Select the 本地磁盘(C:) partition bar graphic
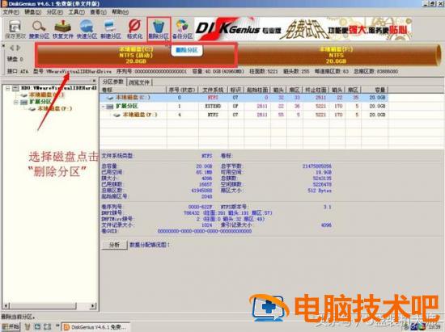The width and height of the screenshot is (445, 332). [x=136, y=55]
